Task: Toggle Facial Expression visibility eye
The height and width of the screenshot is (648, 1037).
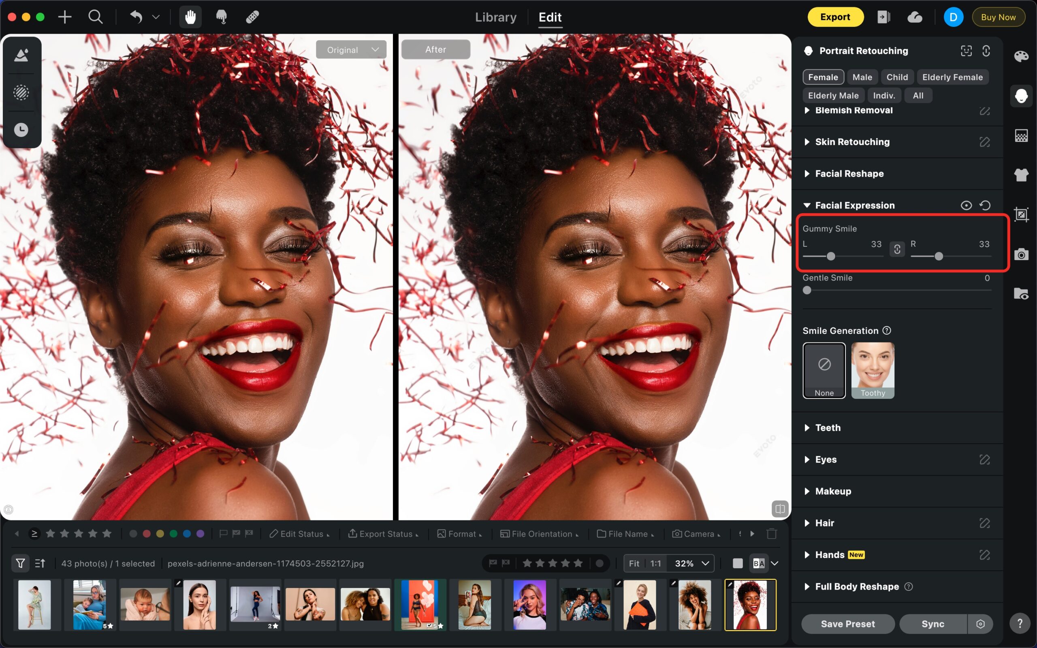Action: pyautogui.click(x=966, y=205)
